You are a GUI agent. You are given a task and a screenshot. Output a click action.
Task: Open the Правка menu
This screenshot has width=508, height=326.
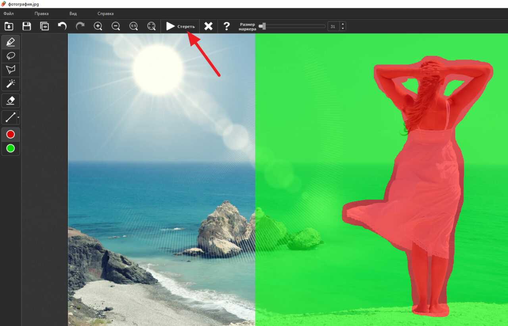pos(41,13)
